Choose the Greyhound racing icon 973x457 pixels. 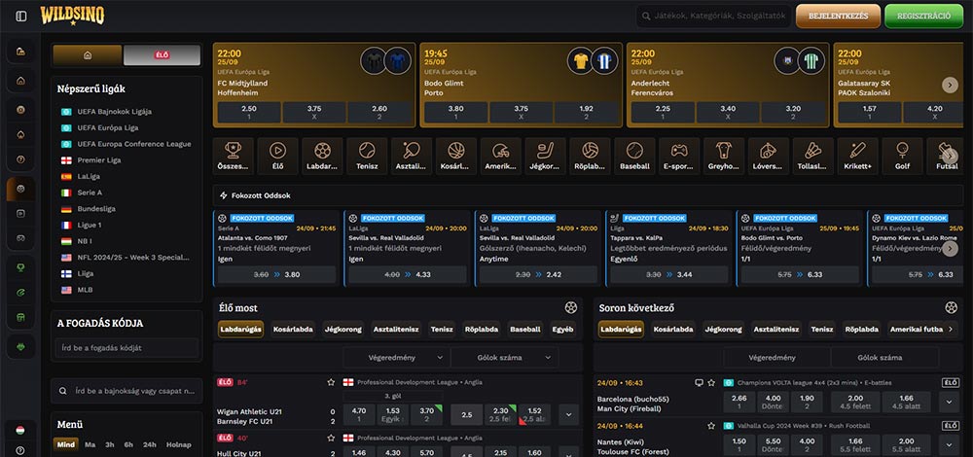724,155
